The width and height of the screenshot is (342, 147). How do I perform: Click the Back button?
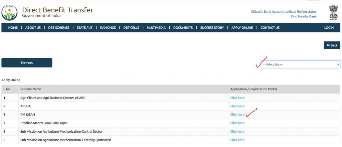332,45
